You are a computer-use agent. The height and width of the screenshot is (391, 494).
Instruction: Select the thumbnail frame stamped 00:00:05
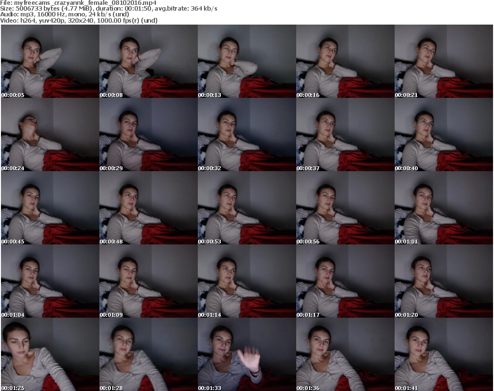[50, 61]
